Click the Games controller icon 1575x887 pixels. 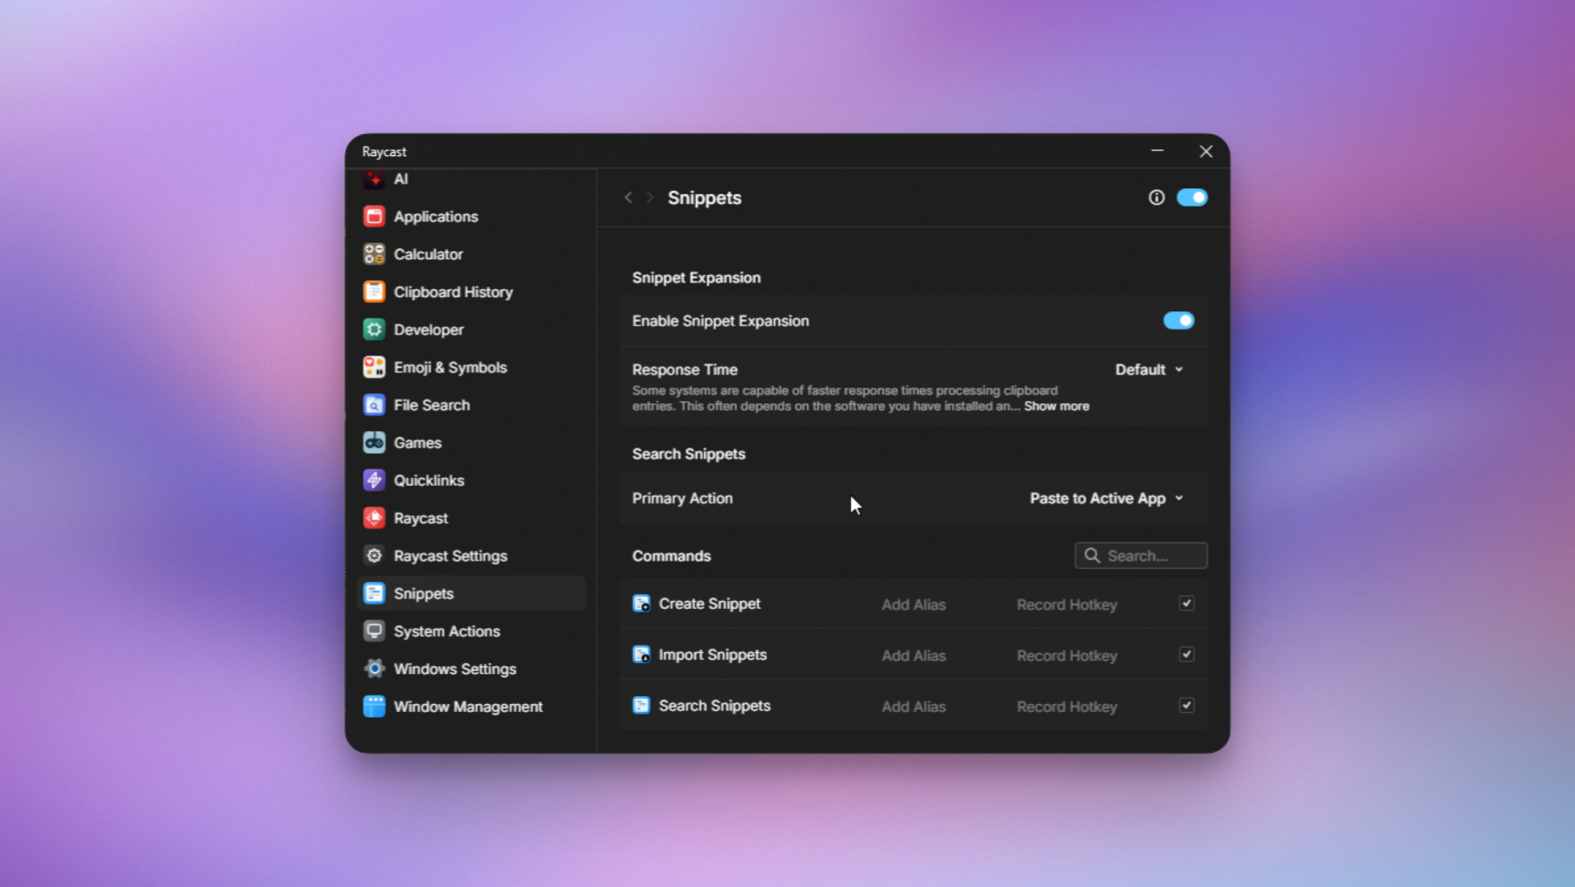374,443
